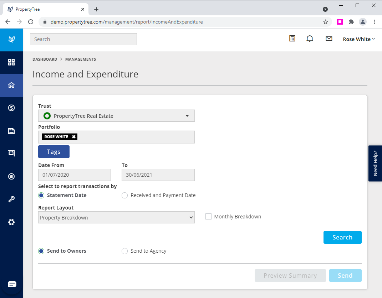Open the document news icon in sidebar
Screen dimensions: 382x298
click(x=11, y=131)
